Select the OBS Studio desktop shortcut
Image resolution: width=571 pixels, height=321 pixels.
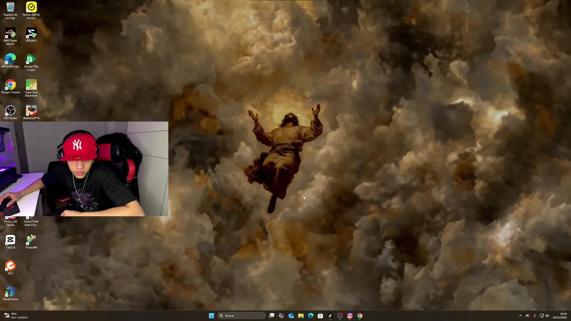pos(10,113)
